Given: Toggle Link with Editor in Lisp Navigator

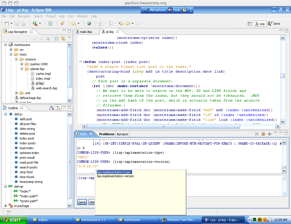Looking at the screenshot, I should click(x=63, y=39).
